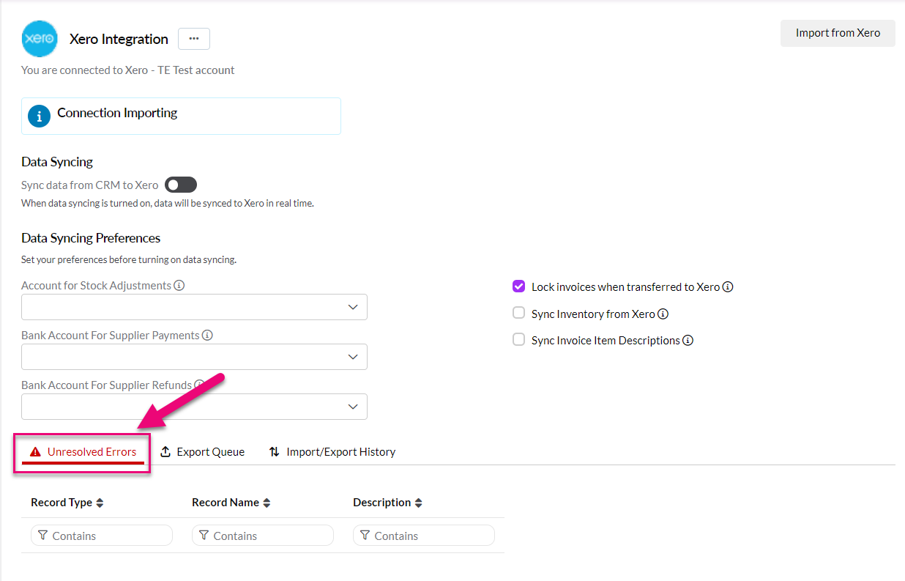Switch to Export Queue tab
The height and width of the screenshot is (581, 905).
202,452
